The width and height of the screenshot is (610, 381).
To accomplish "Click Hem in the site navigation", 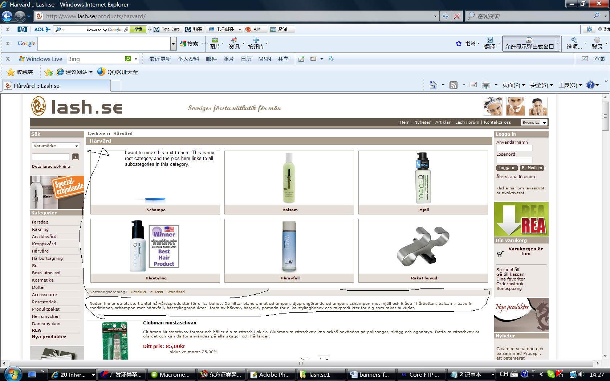I will pyautogui.click(x=404, y=123).
